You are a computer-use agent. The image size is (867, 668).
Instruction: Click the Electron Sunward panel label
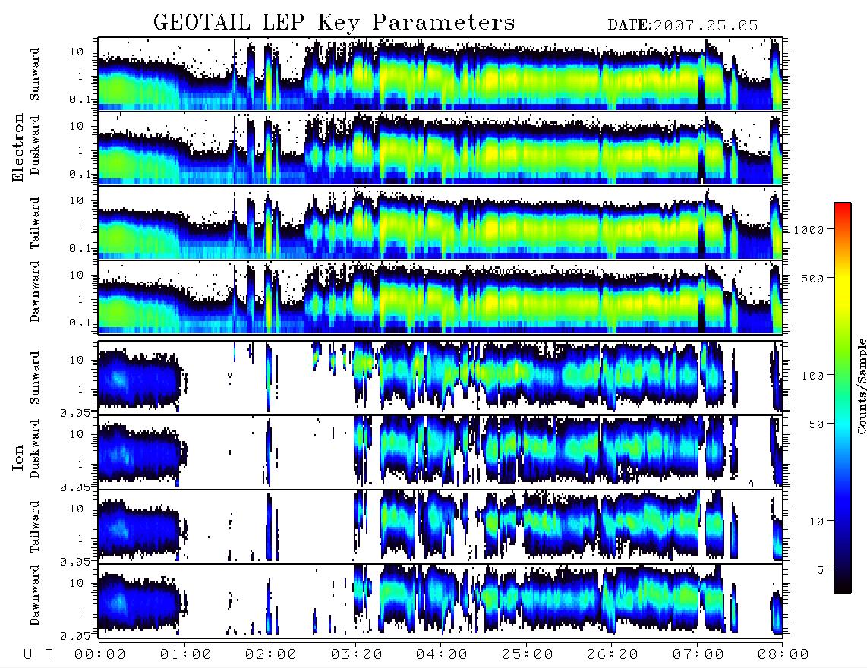click(35, 74)
